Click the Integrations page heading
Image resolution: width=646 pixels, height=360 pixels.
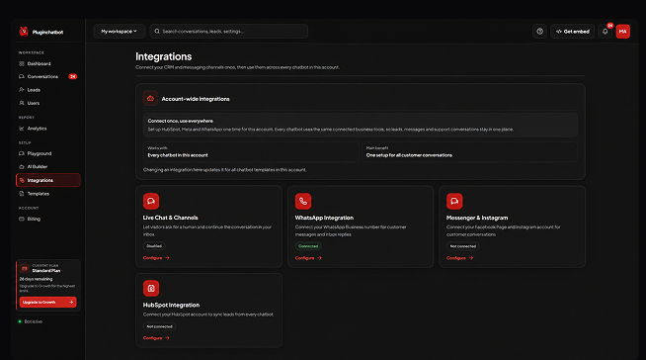click(x=164, y=56)
